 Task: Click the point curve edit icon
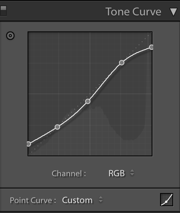pos(167,200)
